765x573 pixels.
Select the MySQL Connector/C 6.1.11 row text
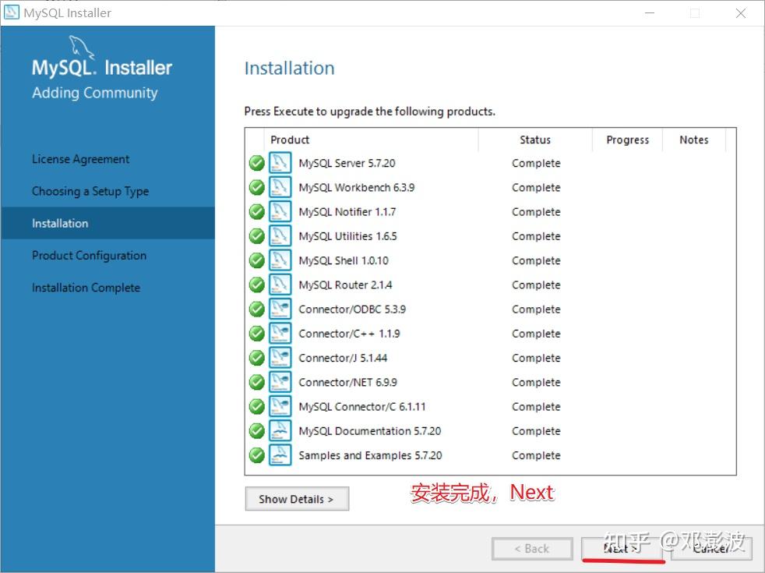pyautogui.click(x=362, y=407)
